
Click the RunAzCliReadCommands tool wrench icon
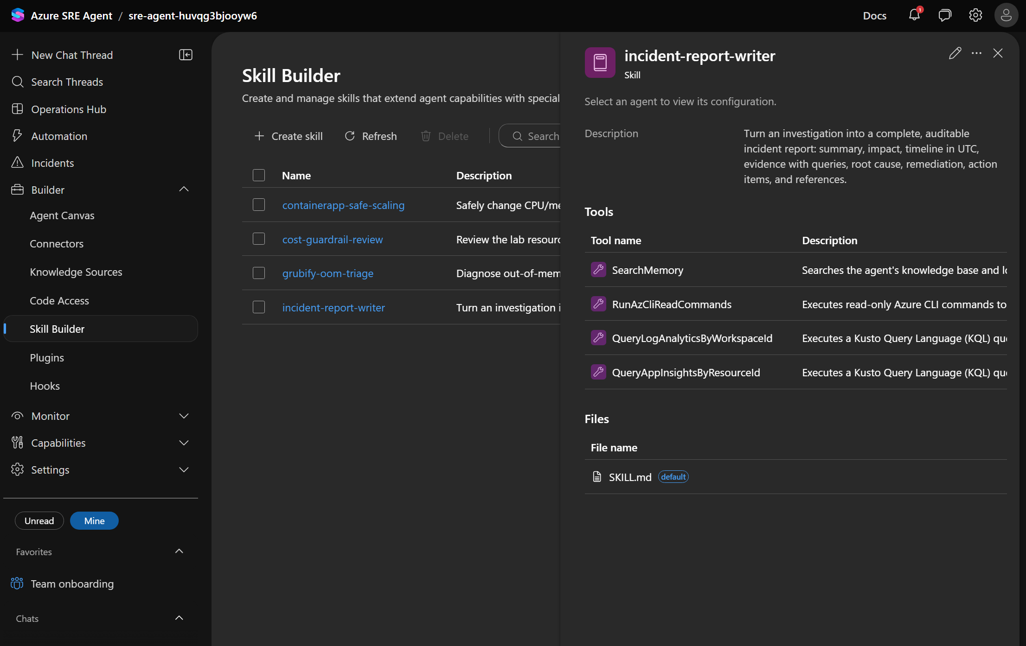coord(598,304)
